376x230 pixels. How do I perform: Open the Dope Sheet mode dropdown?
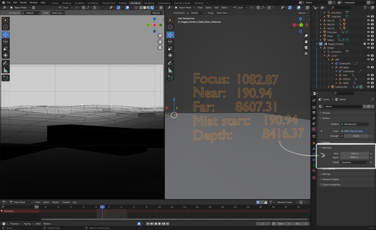coord(21,202)
